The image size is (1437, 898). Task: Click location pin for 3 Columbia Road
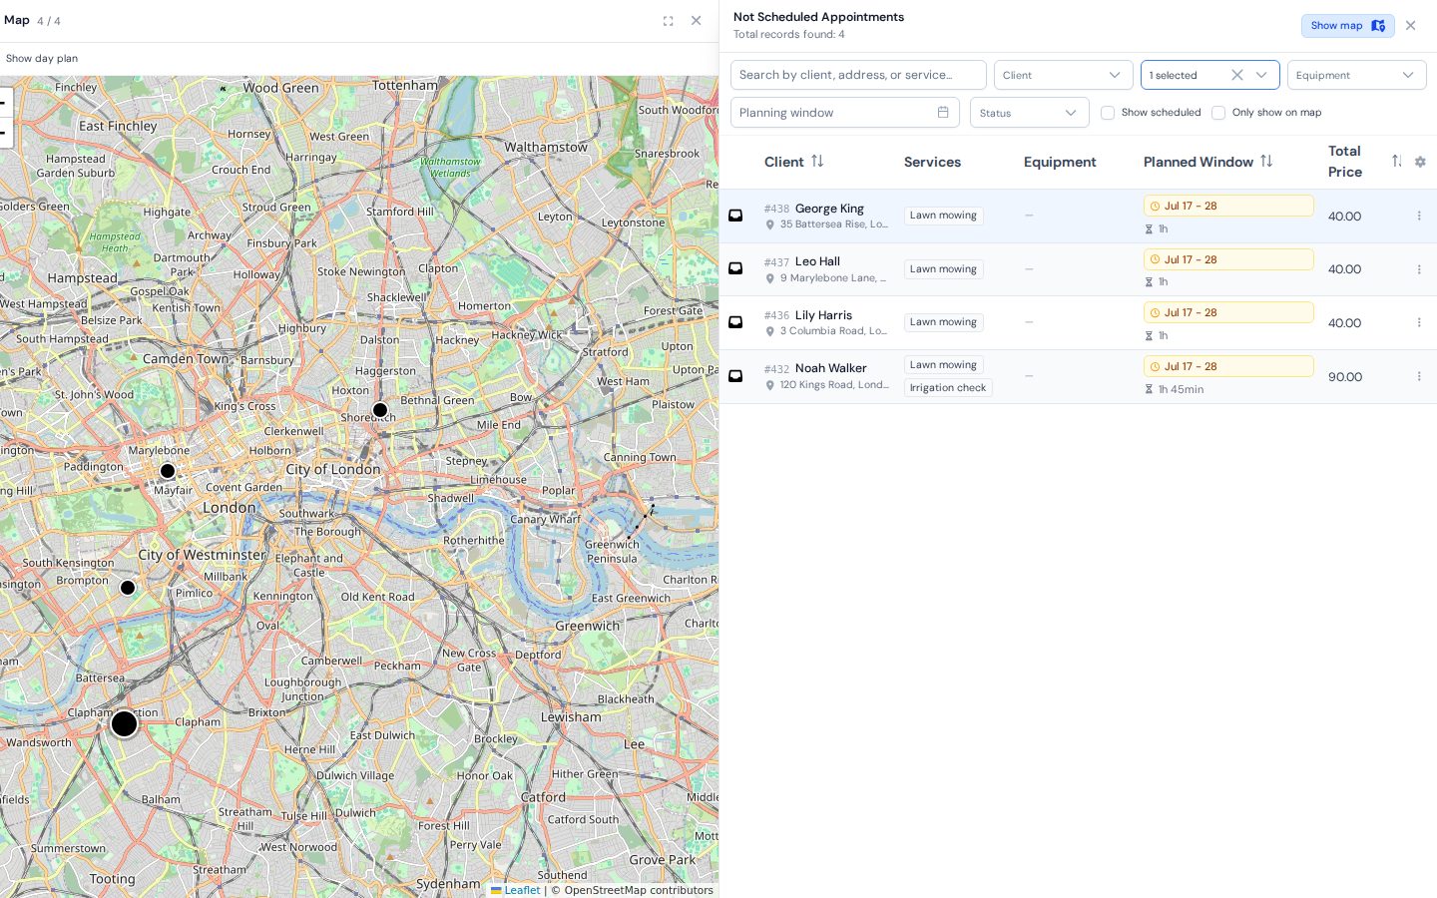[770, 331]
